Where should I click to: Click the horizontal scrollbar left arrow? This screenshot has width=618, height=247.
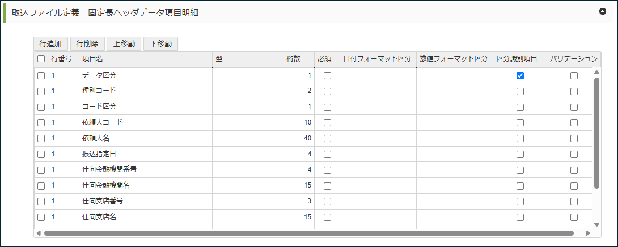(x=39, y=233)
